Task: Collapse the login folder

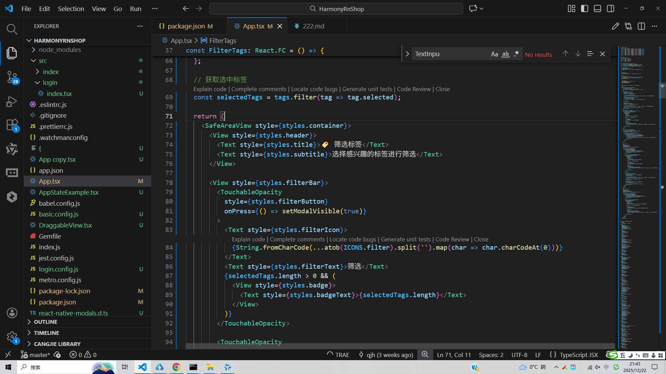Action: pyautogui.click(x=50, y=82)
